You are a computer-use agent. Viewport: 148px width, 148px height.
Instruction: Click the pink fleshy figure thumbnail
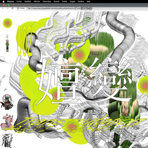tap(7, 121)
